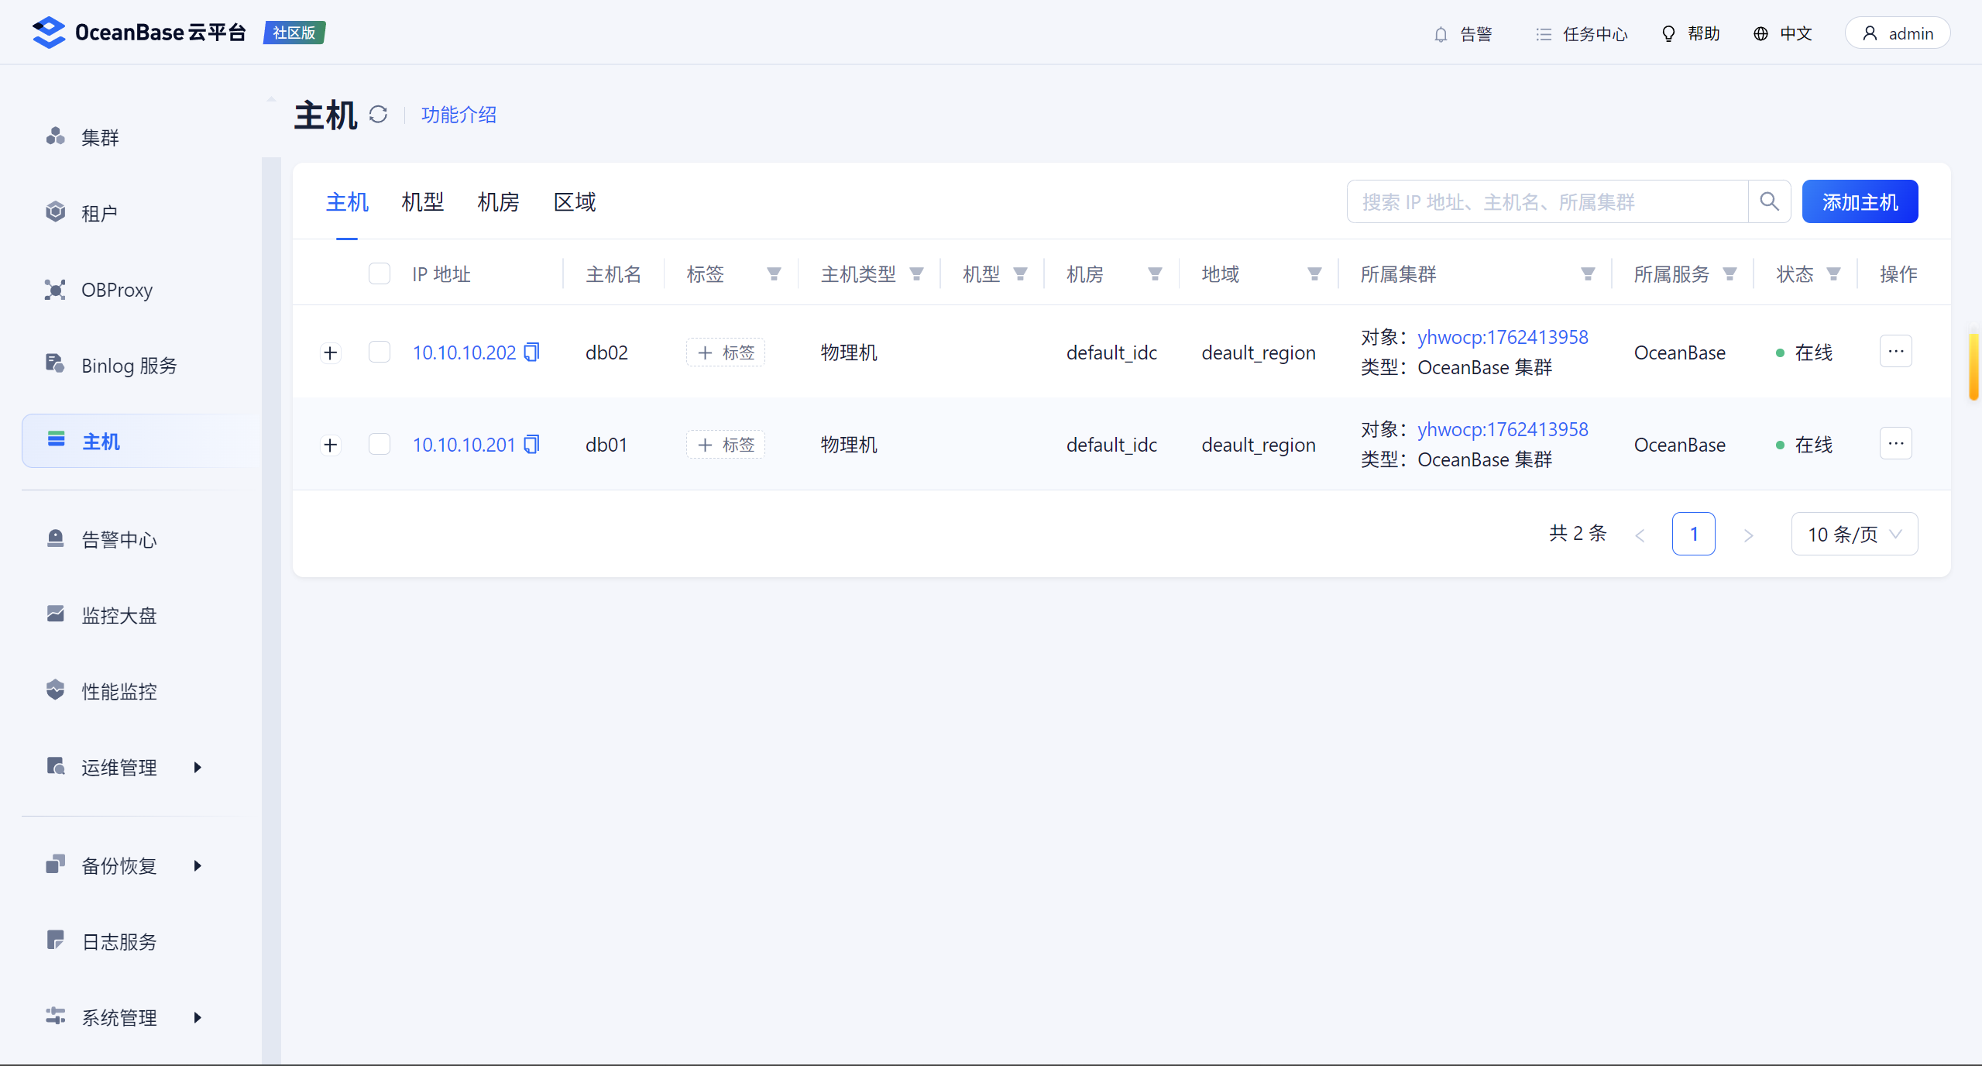Open more actions for host db02
The width and height of the screenshot is (1982, 1066).
pos(1895,352)
